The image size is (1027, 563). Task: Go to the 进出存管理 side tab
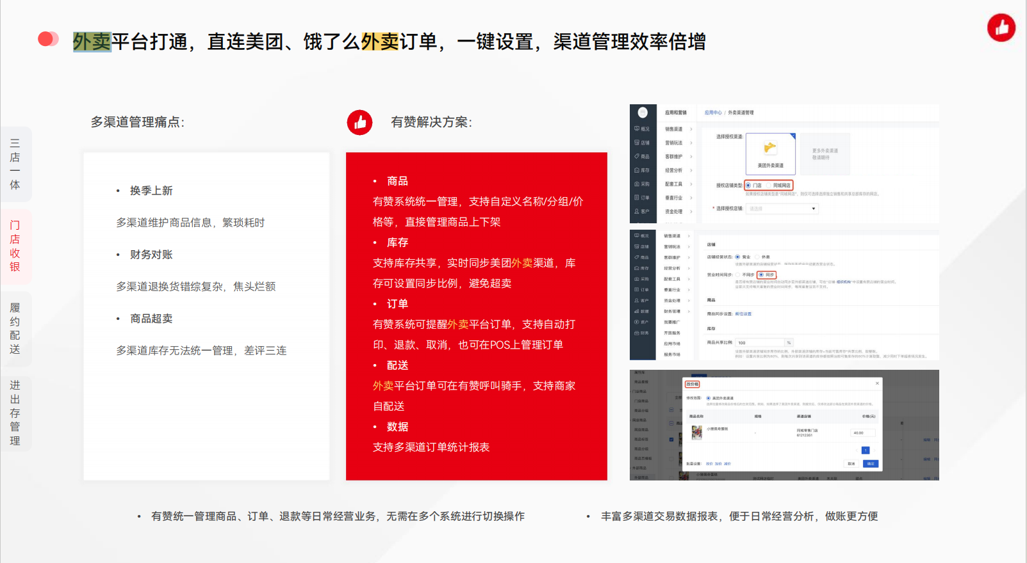[15, 413]
